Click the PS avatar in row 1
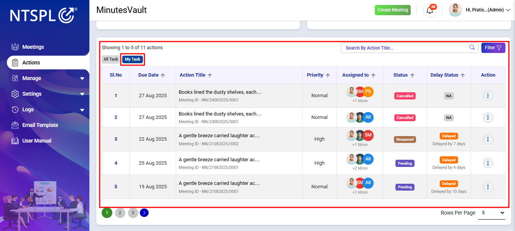Screen dimensions: 515x231 pos(368,92)
